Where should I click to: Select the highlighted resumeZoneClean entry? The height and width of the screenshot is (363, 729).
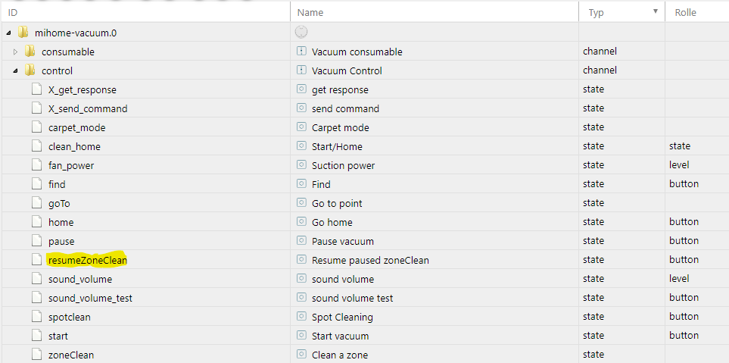tap(87, 260)
